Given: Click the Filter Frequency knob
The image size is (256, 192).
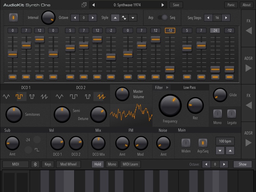Looking at the screenshot, I should point(170,106).
